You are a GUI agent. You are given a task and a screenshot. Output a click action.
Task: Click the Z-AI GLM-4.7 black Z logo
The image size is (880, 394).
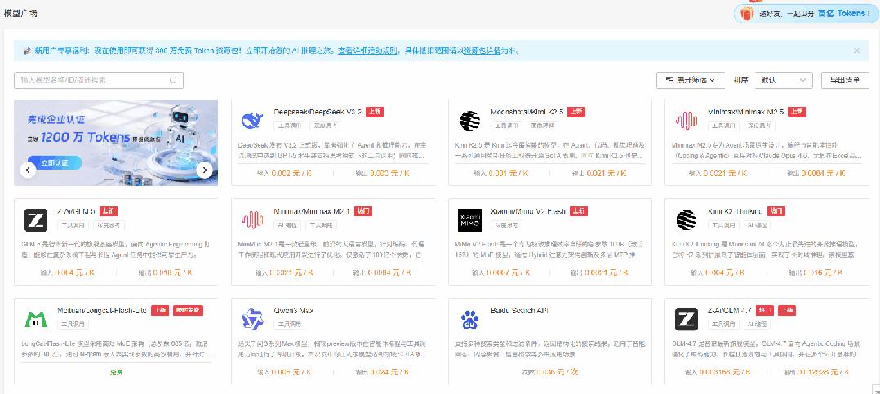686,320
